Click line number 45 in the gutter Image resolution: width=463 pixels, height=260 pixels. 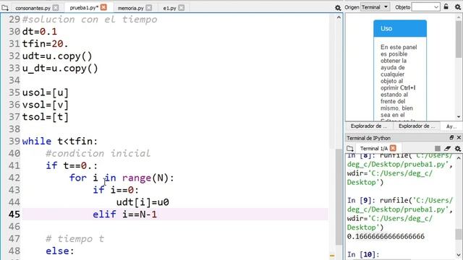14,214
